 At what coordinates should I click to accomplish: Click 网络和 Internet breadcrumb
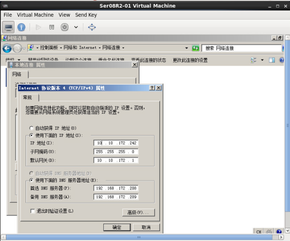80,48
